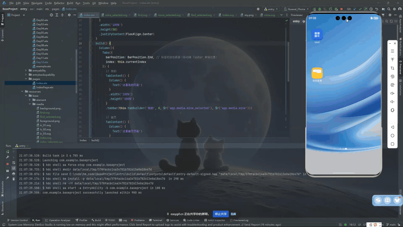
Task: Open IDE settings gear in top toolbar
Action: [395, 9]
